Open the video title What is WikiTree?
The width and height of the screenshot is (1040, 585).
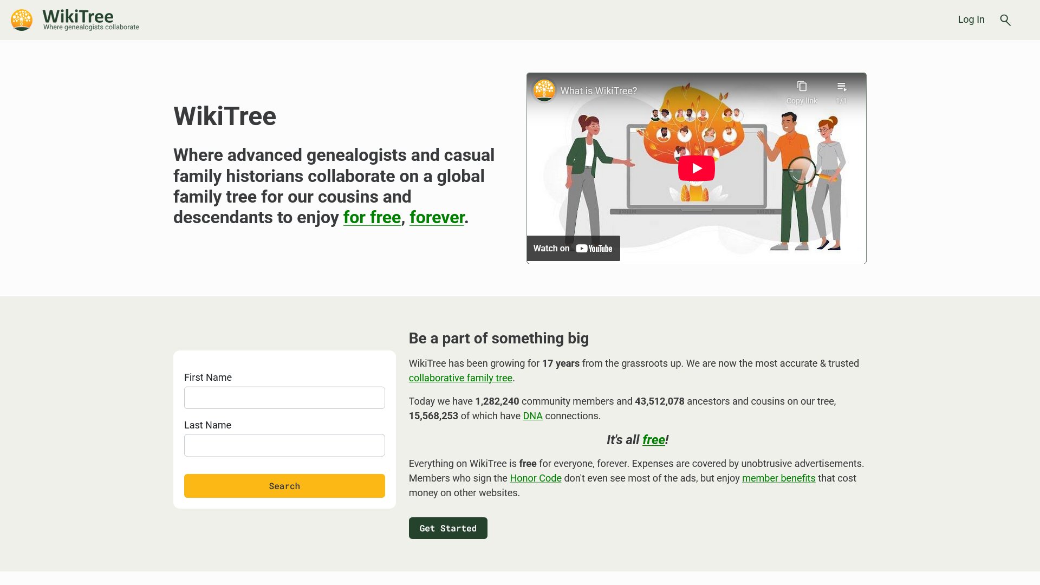599,90
